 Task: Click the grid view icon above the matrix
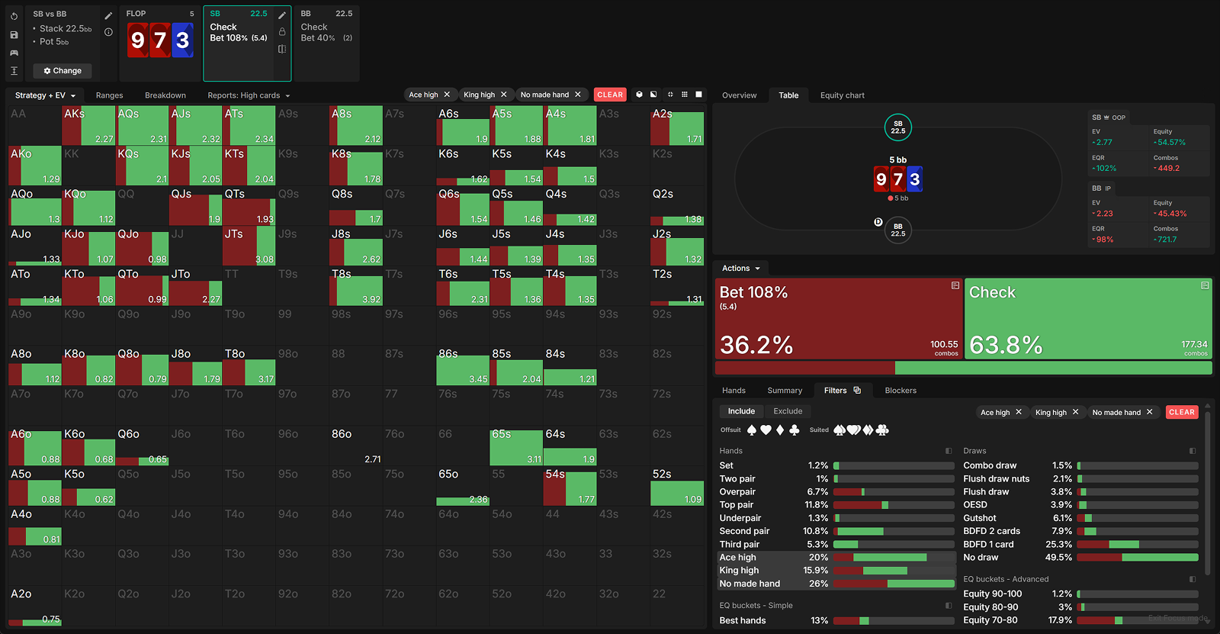(x=684, y=95)
